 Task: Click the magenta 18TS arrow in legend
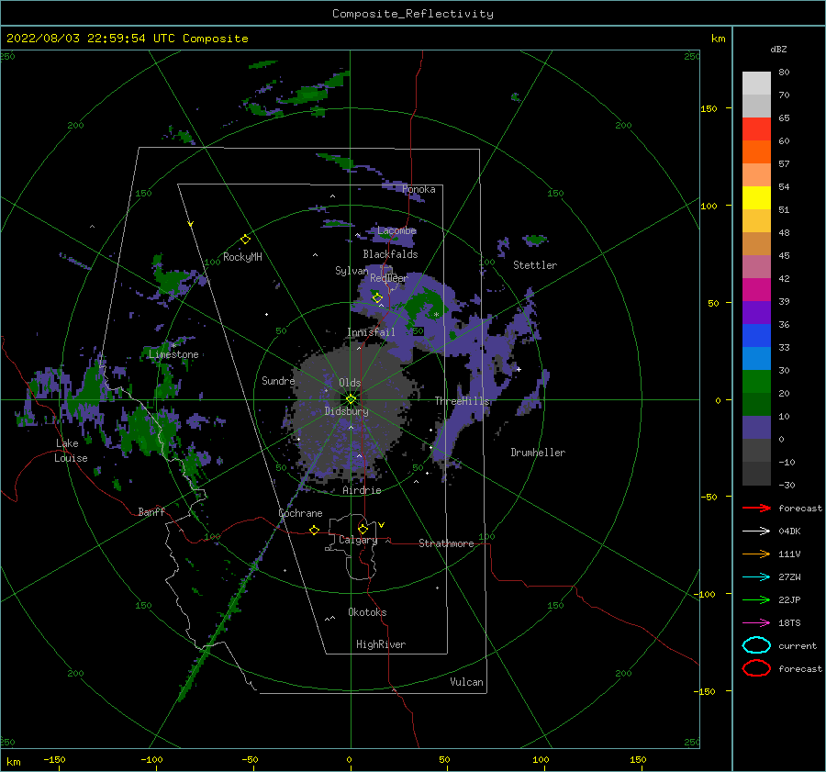756,623
